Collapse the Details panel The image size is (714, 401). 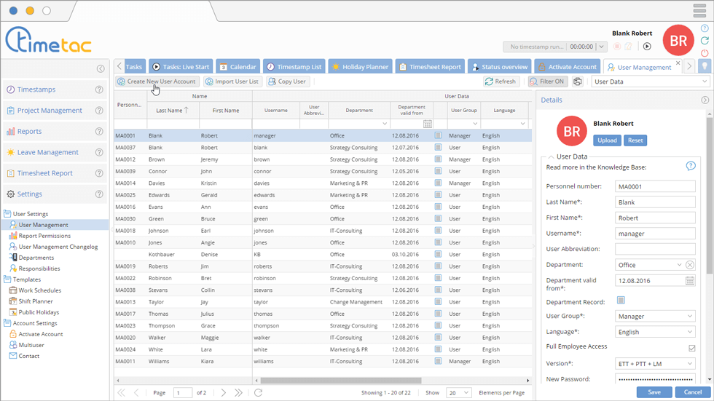coord(705,100)
